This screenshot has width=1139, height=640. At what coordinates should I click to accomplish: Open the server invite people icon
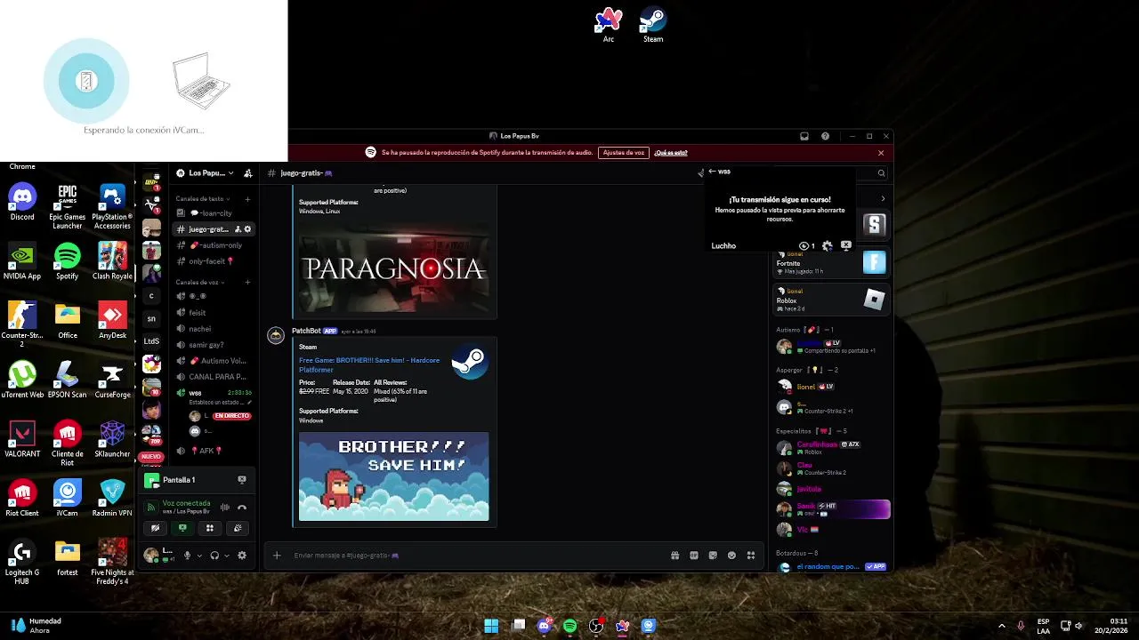(248, 173)
